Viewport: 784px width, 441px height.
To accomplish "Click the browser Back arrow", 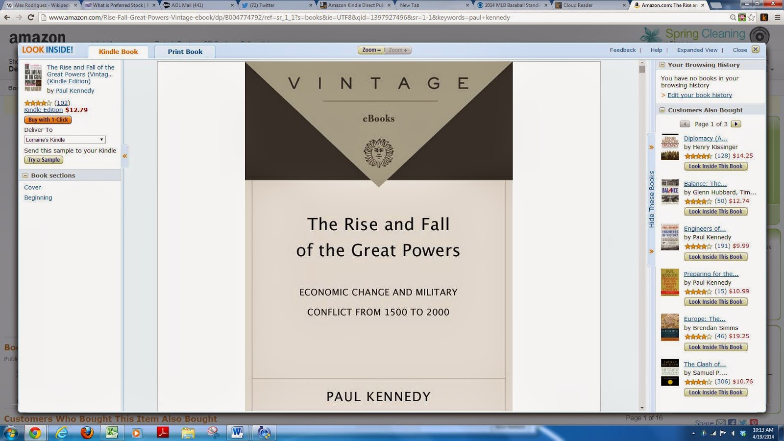I will 7,17.
